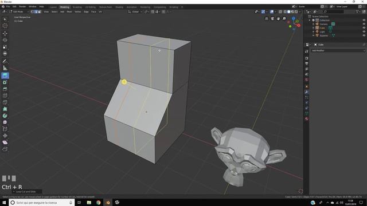Screen dimensions: 367x206
Task: Hide the Camera object via eye icon
Action: coord(364,24)
